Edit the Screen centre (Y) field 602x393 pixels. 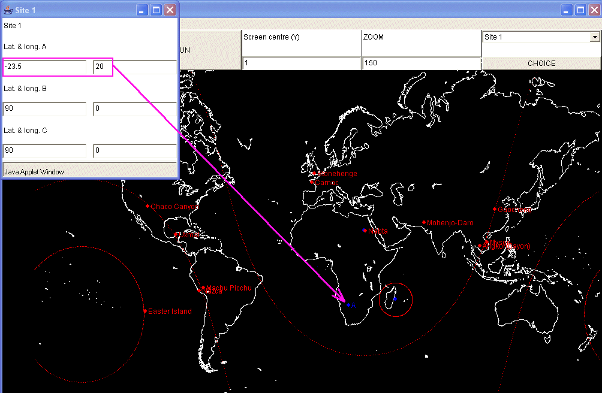(302, 63)
